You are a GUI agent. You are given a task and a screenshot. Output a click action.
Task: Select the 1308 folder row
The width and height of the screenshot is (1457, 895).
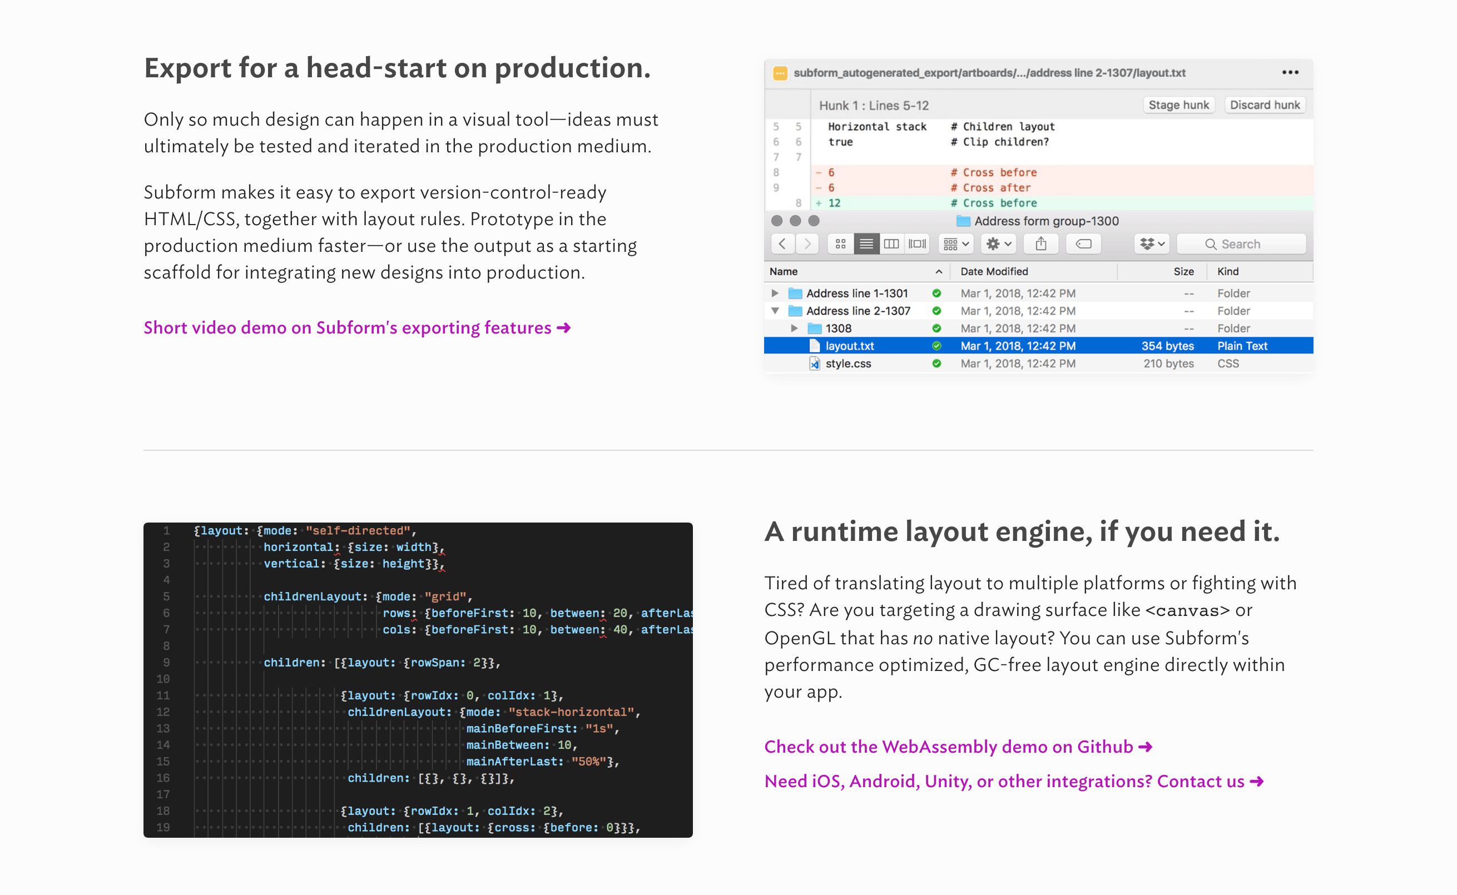pos(1038,328)
